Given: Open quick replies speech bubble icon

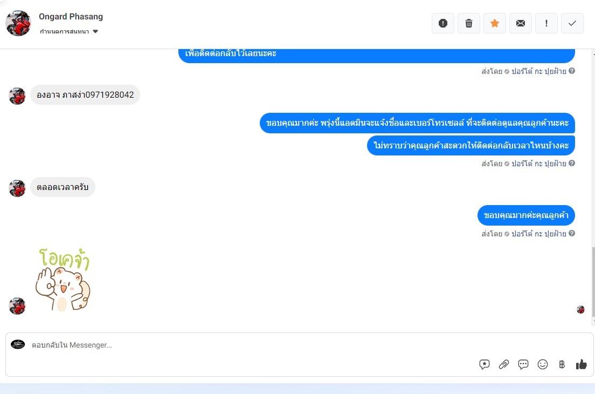Looking at the screenshot, I should 523,364.
